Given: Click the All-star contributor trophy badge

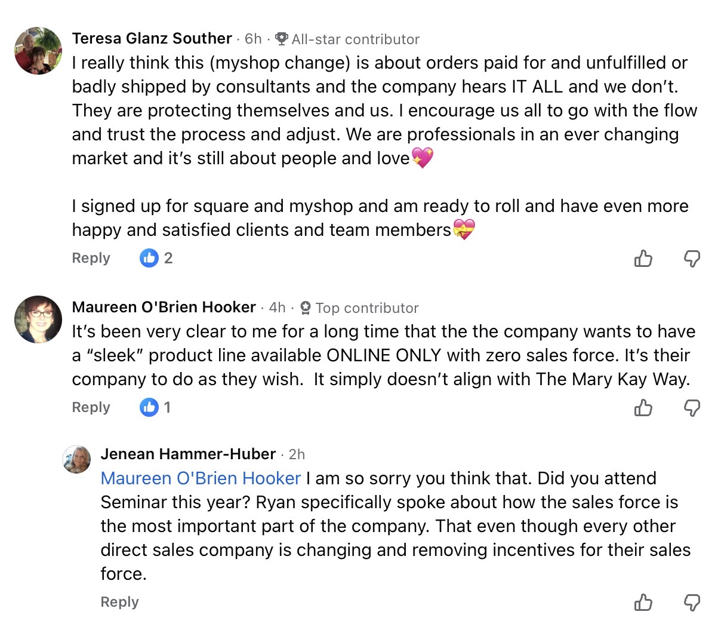Looking at the screenshot, I should pyautogui.click(x=282, y=39).
